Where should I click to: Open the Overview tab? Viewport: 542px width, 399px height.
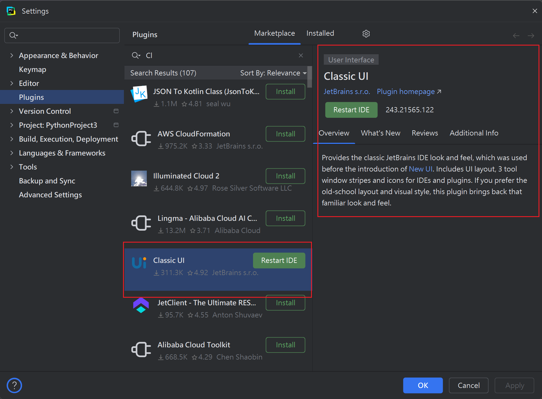coord(334,133)
